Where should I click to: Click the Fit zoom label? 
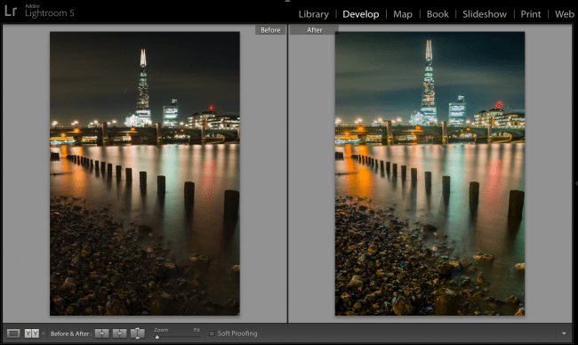(x=197, y=330)
